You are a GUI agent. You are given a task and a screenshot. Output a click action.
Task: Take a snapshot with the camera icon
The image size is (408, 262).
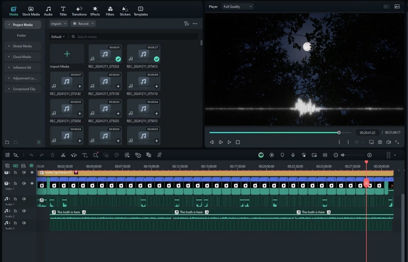point(380,142)
